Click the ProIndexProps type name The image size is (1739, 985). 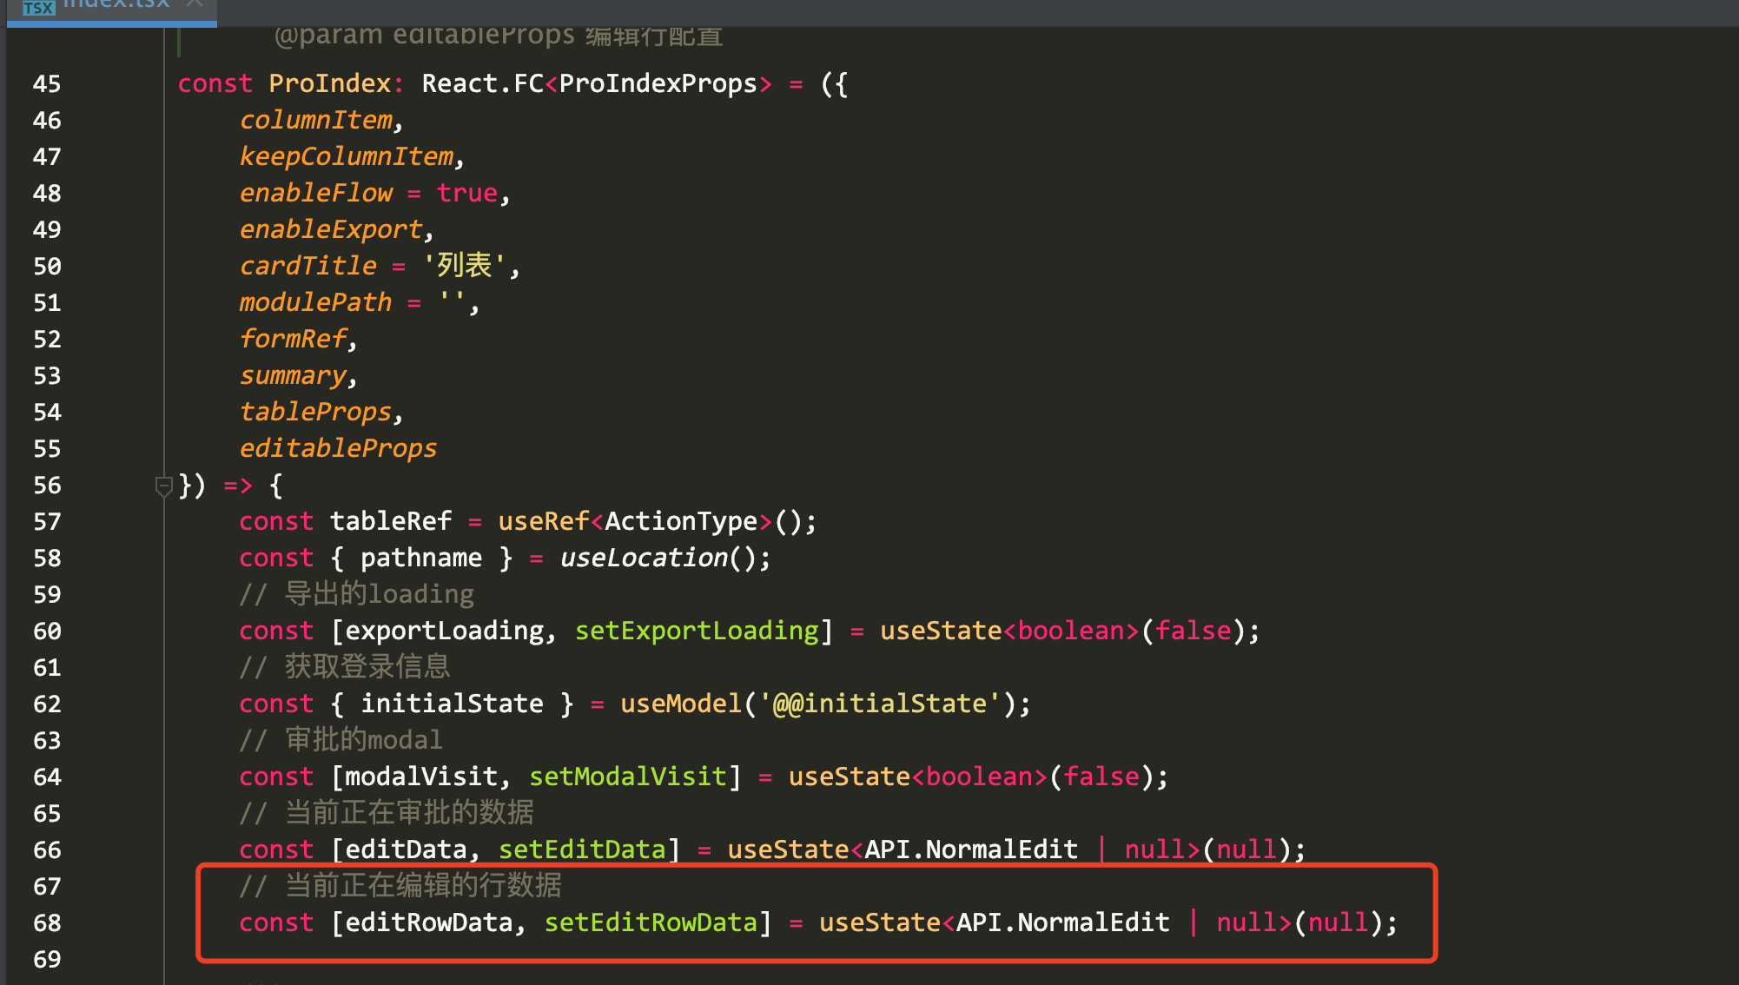click(658, 83)
